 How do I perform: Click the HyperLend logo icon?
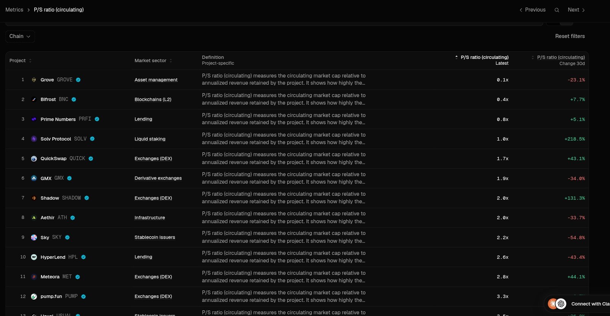34,257
